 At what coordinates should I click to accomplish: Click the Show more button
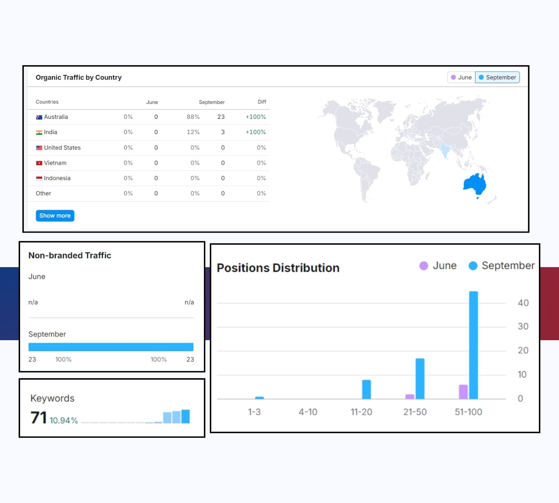(55, 216)
